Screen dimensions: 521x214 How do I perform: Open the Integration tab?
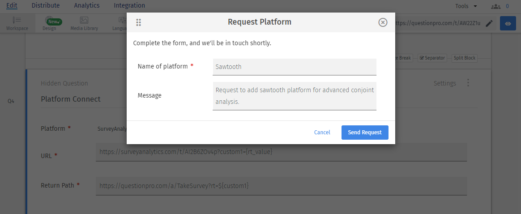tap(129, 6)
